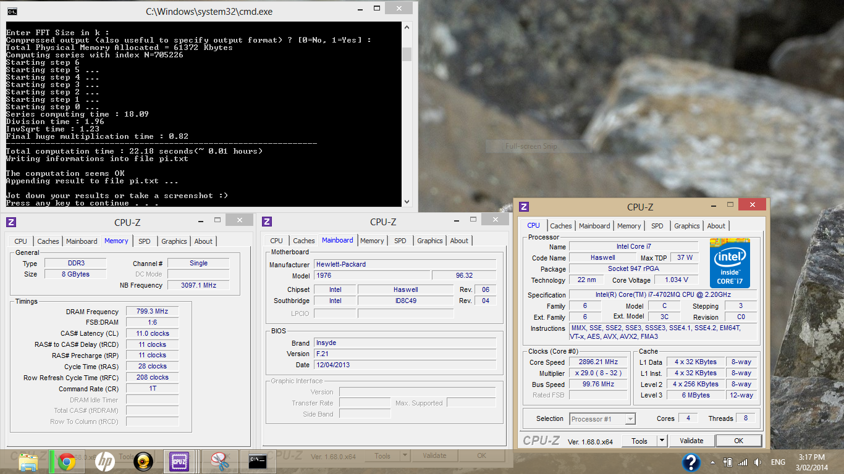Click the cmd.exe scrollbar down arrow
Screen dimensions: 844x474
point(406,202)
